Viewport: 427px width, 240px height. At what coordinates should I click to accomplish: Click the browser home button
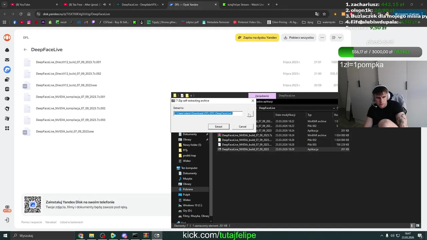tap(29, 14)
